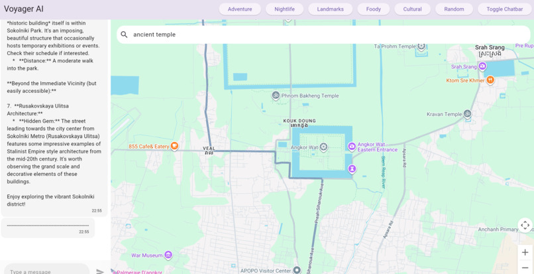Zoom in the map with plus button

(525, 253)
